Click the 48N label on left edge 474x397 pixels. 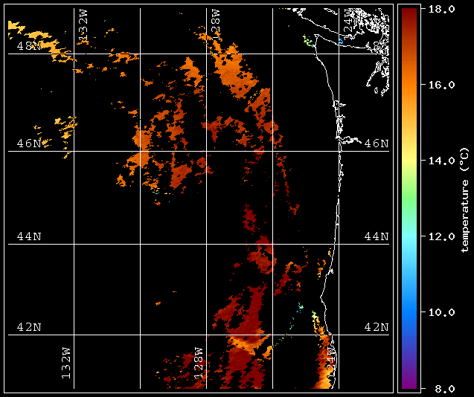click(x=29, y=45)
